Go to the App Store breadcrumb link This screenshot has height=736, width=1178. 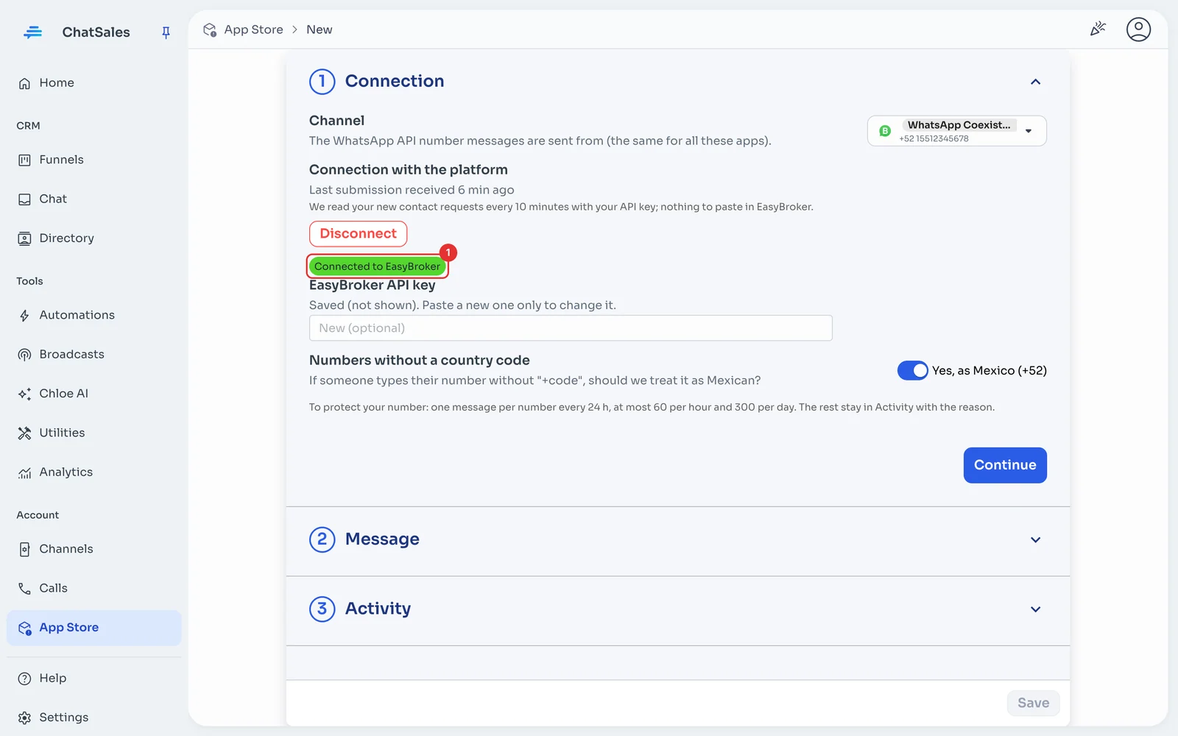click(x=253, y=29)
